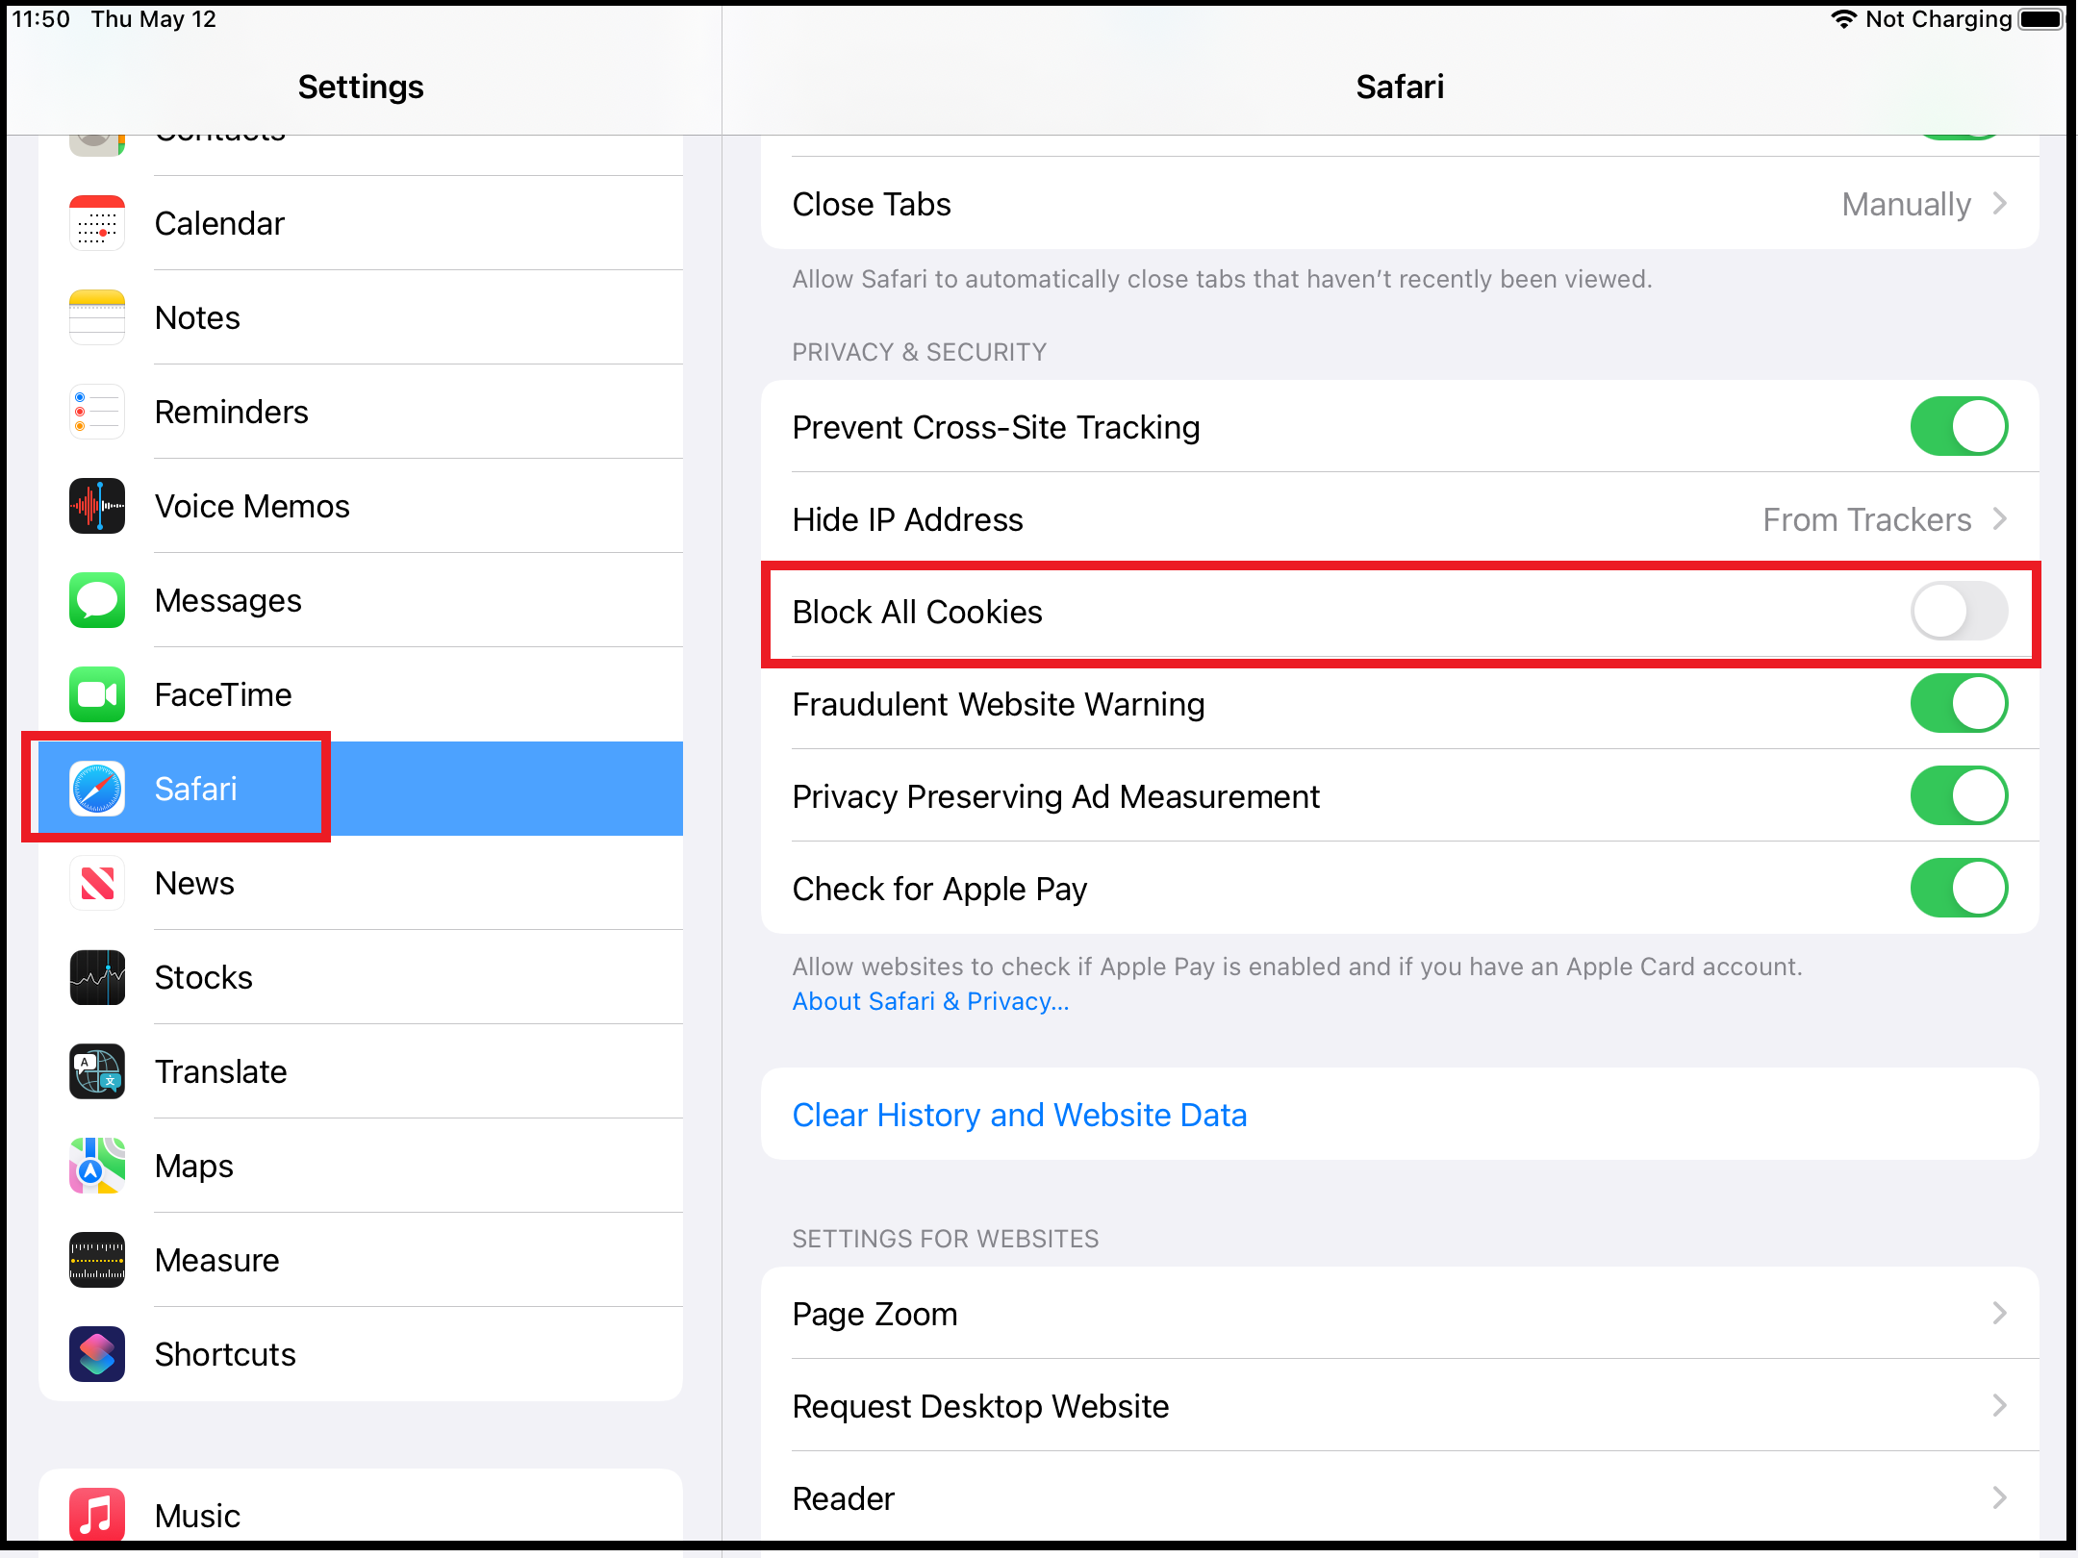
Task: Disable Fraudulent Website Warning toggle
Action: 1958,704
